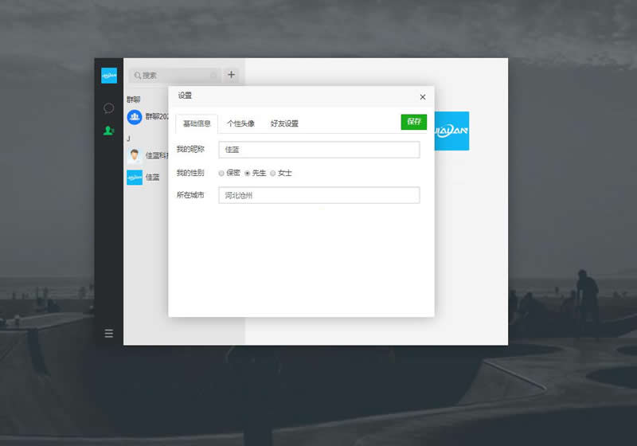Close the 设置 dialog
The width and height of the screenshot is (637, 446).
pos(423,97)
